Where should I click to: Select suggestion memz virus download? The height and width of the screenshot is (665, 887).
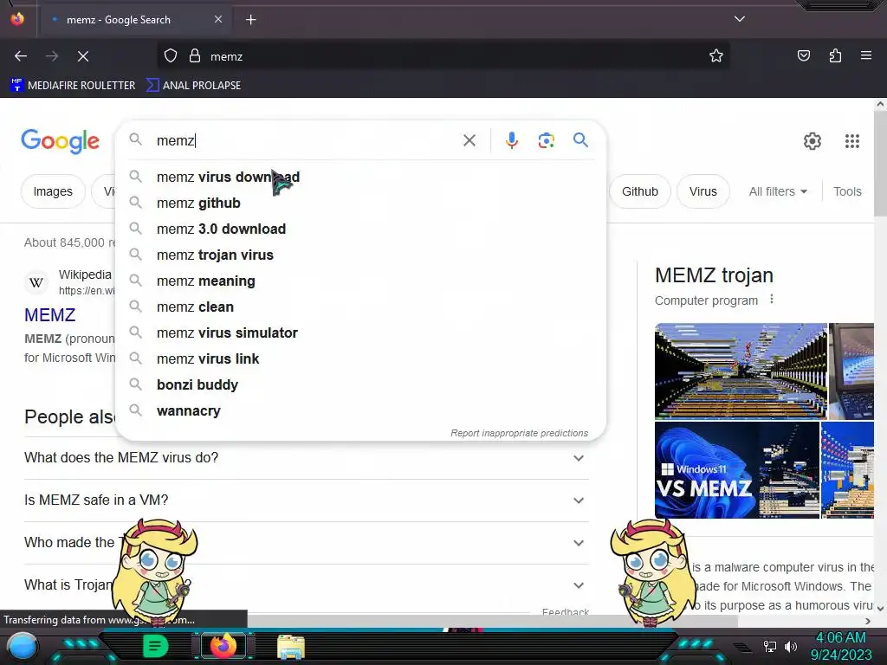click(x=360, y=177)
